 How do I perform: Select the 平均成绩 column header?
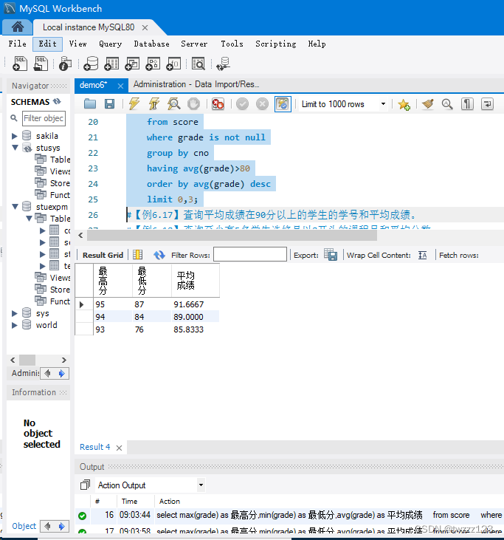pos(196,280)
